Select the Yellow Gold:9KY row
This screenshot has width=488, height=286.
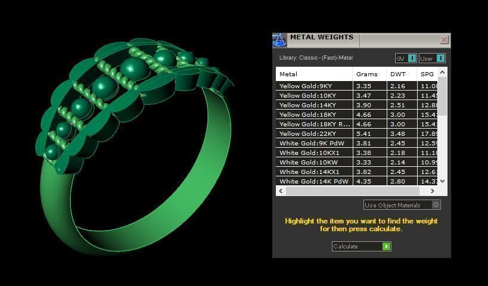[x=357, y=86]
